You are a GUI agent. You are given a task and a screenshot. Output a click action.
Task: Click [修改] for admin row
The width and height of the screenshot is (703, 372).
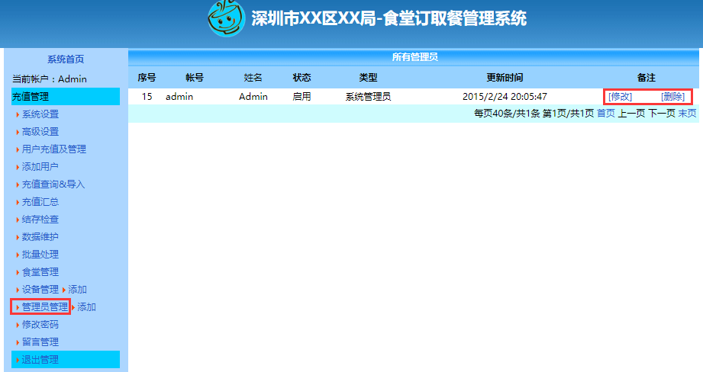[620, 96]
